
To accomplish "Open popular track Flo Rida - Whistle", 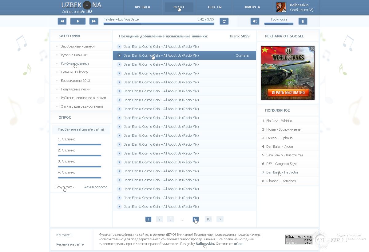I will (279, 121).
